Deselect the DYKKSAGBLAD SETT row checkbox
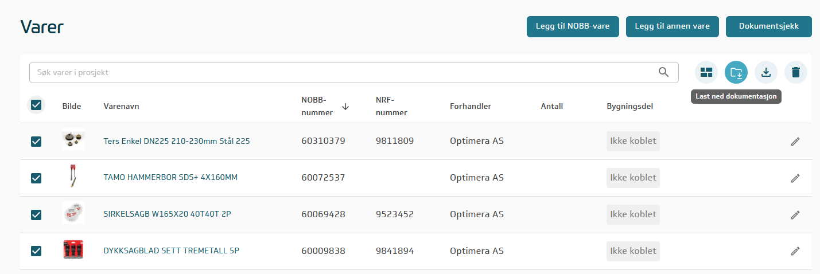Screen dimensions: 820x274 36,251
